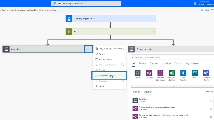The image size is (214, 120).
Task: Select the Condition Control action row
Action: (172, 101)
